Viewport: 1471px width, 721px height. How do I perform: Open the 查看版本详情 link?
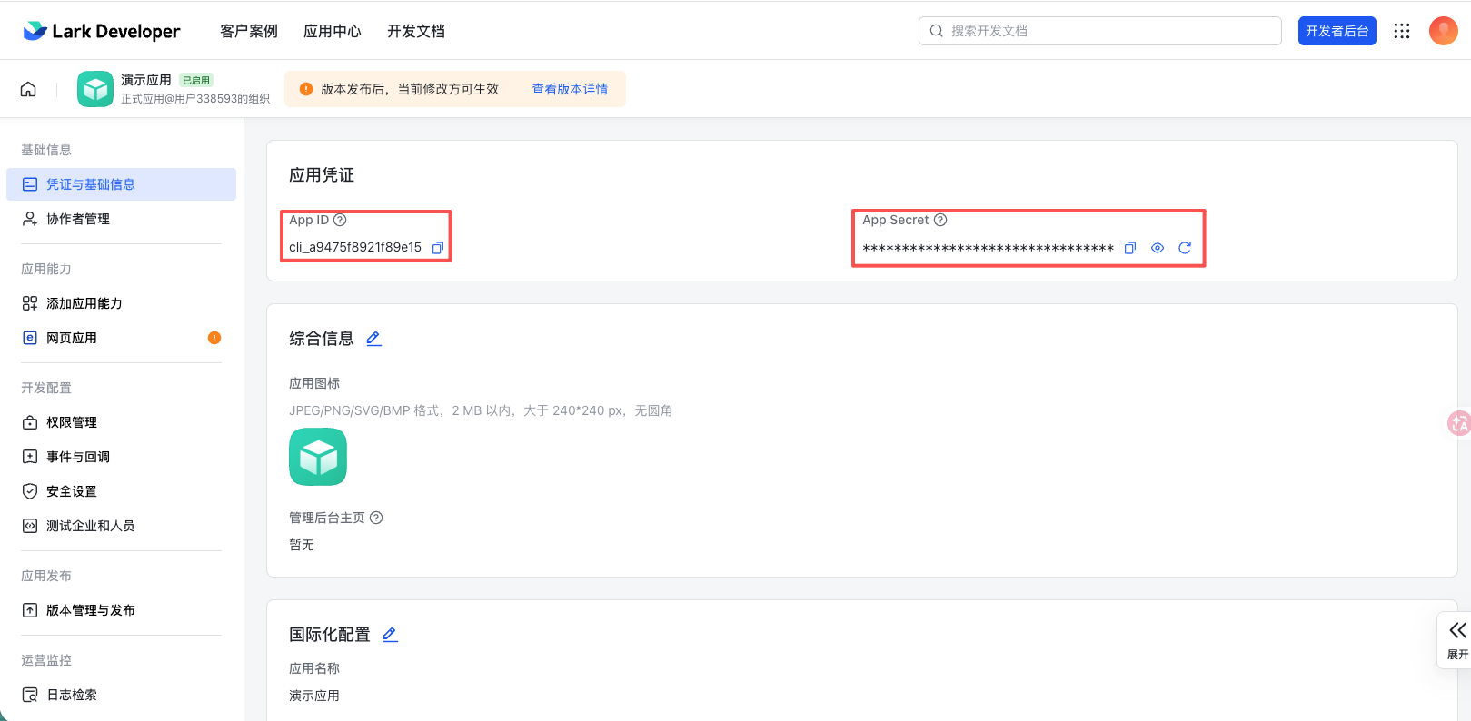click(570, 89)
